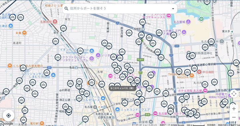Screen dimensions: 240x126
Task: Click the ノリタケの森 purple icon
Action: point(98,55)
